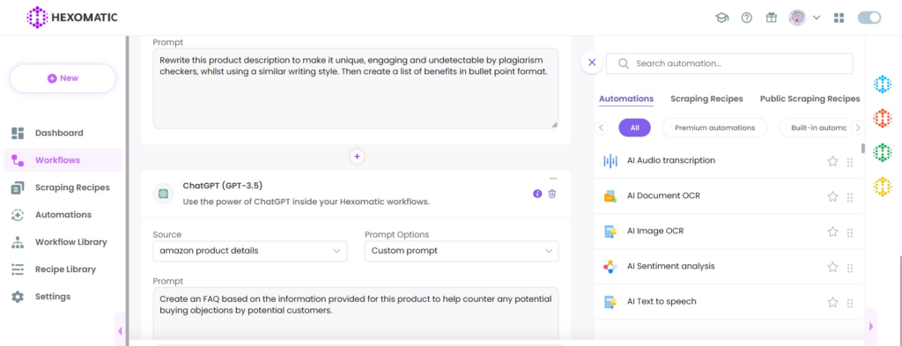
Task: Open the Prompt Options dropdown
Action: coord(462,251)
